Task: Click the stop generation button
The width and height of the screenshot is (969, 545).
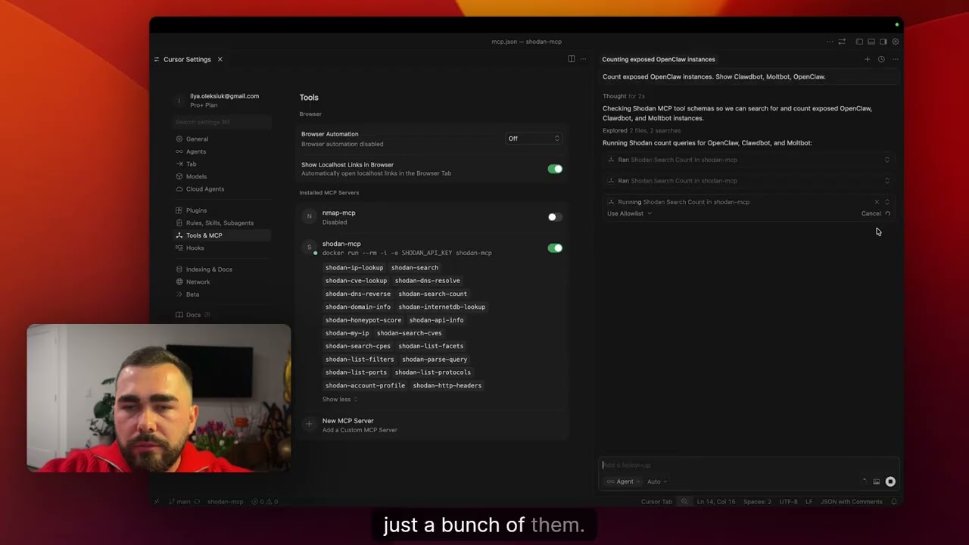Action: [890, 481]
